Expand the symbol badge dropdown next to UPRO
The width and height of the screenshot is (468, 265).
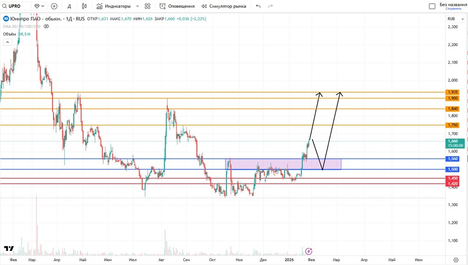39,7
